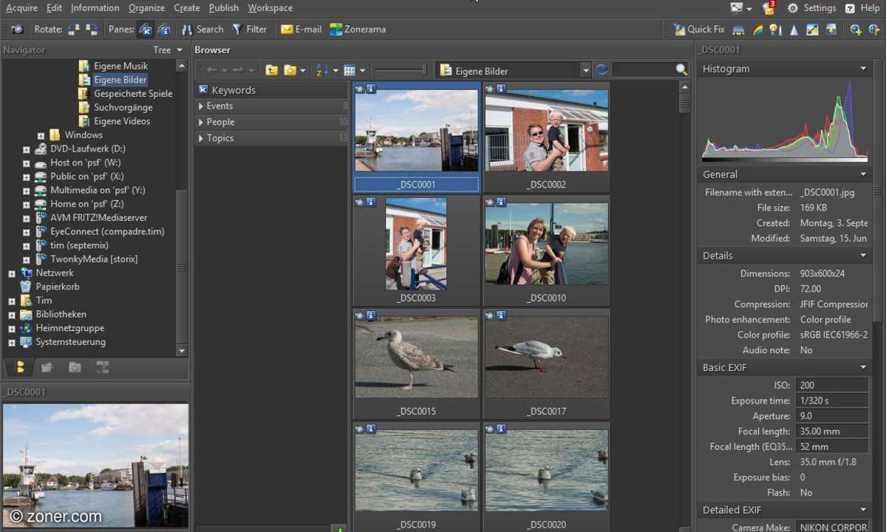
Task: Switch to the second Navigator bottom tab
Action: [47, 368]
